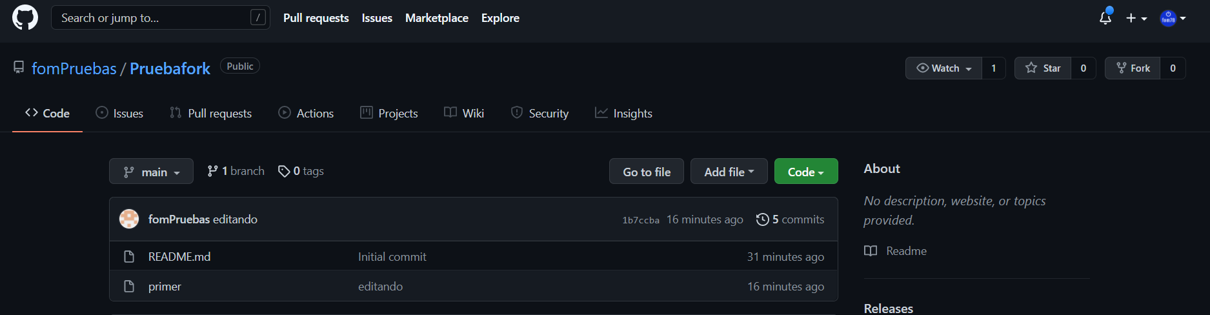Open Pruebafork repository link
Screen dimensions: 1210x315
tap(170, 68)
